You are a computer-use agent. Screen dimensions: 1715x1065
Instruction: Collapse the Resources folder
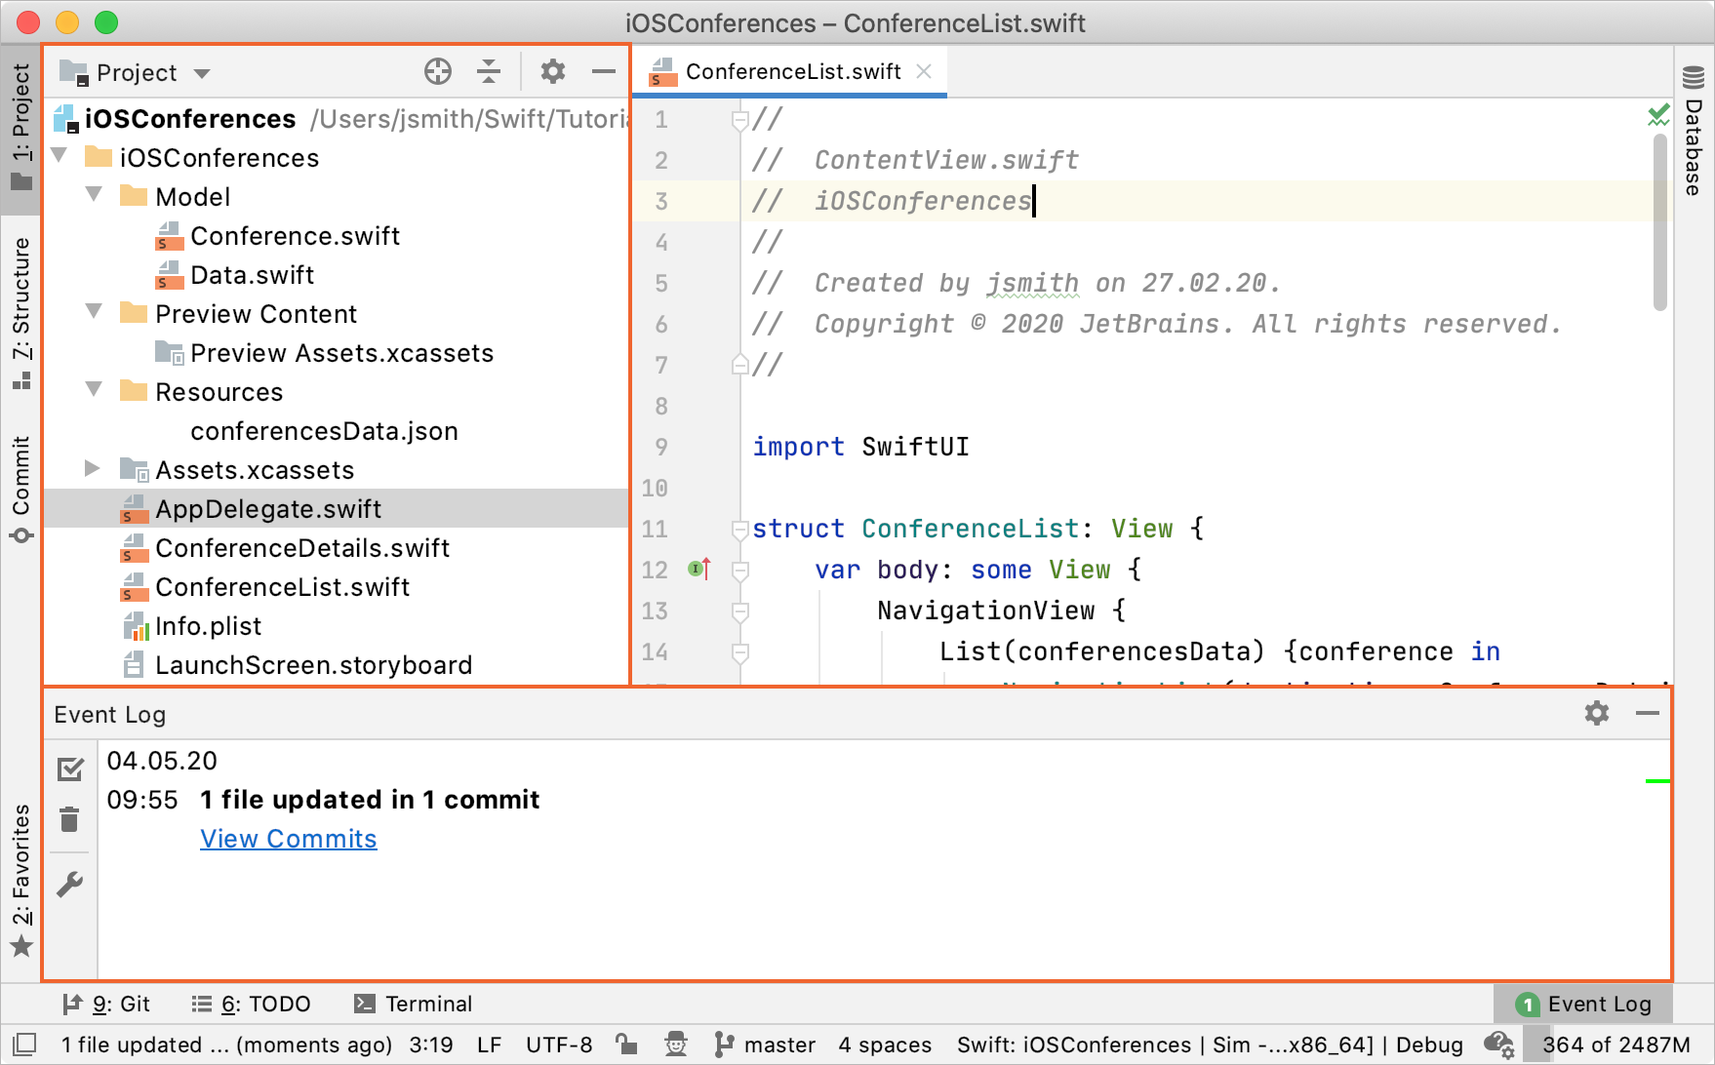coord(95,390)
